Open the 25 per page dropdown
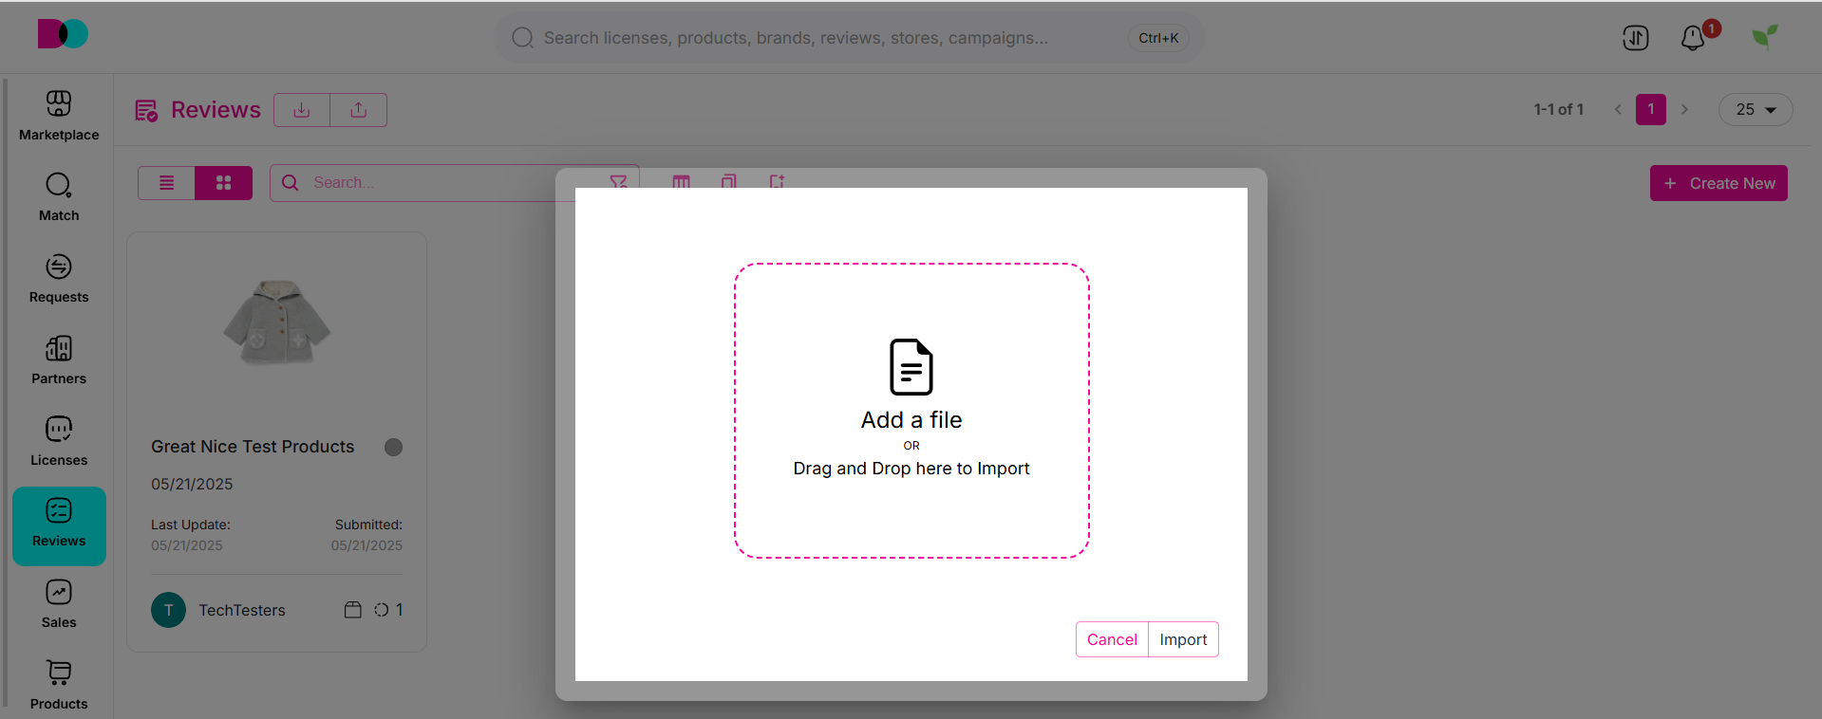This screenshot has height=719, width=1822. (x=1756, y=110)
